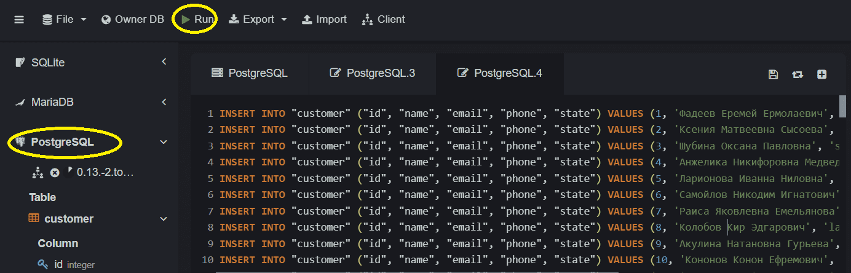851x273 pixels.
Task: Switch to the PostgreSQL tab
Action: [250, 73]
